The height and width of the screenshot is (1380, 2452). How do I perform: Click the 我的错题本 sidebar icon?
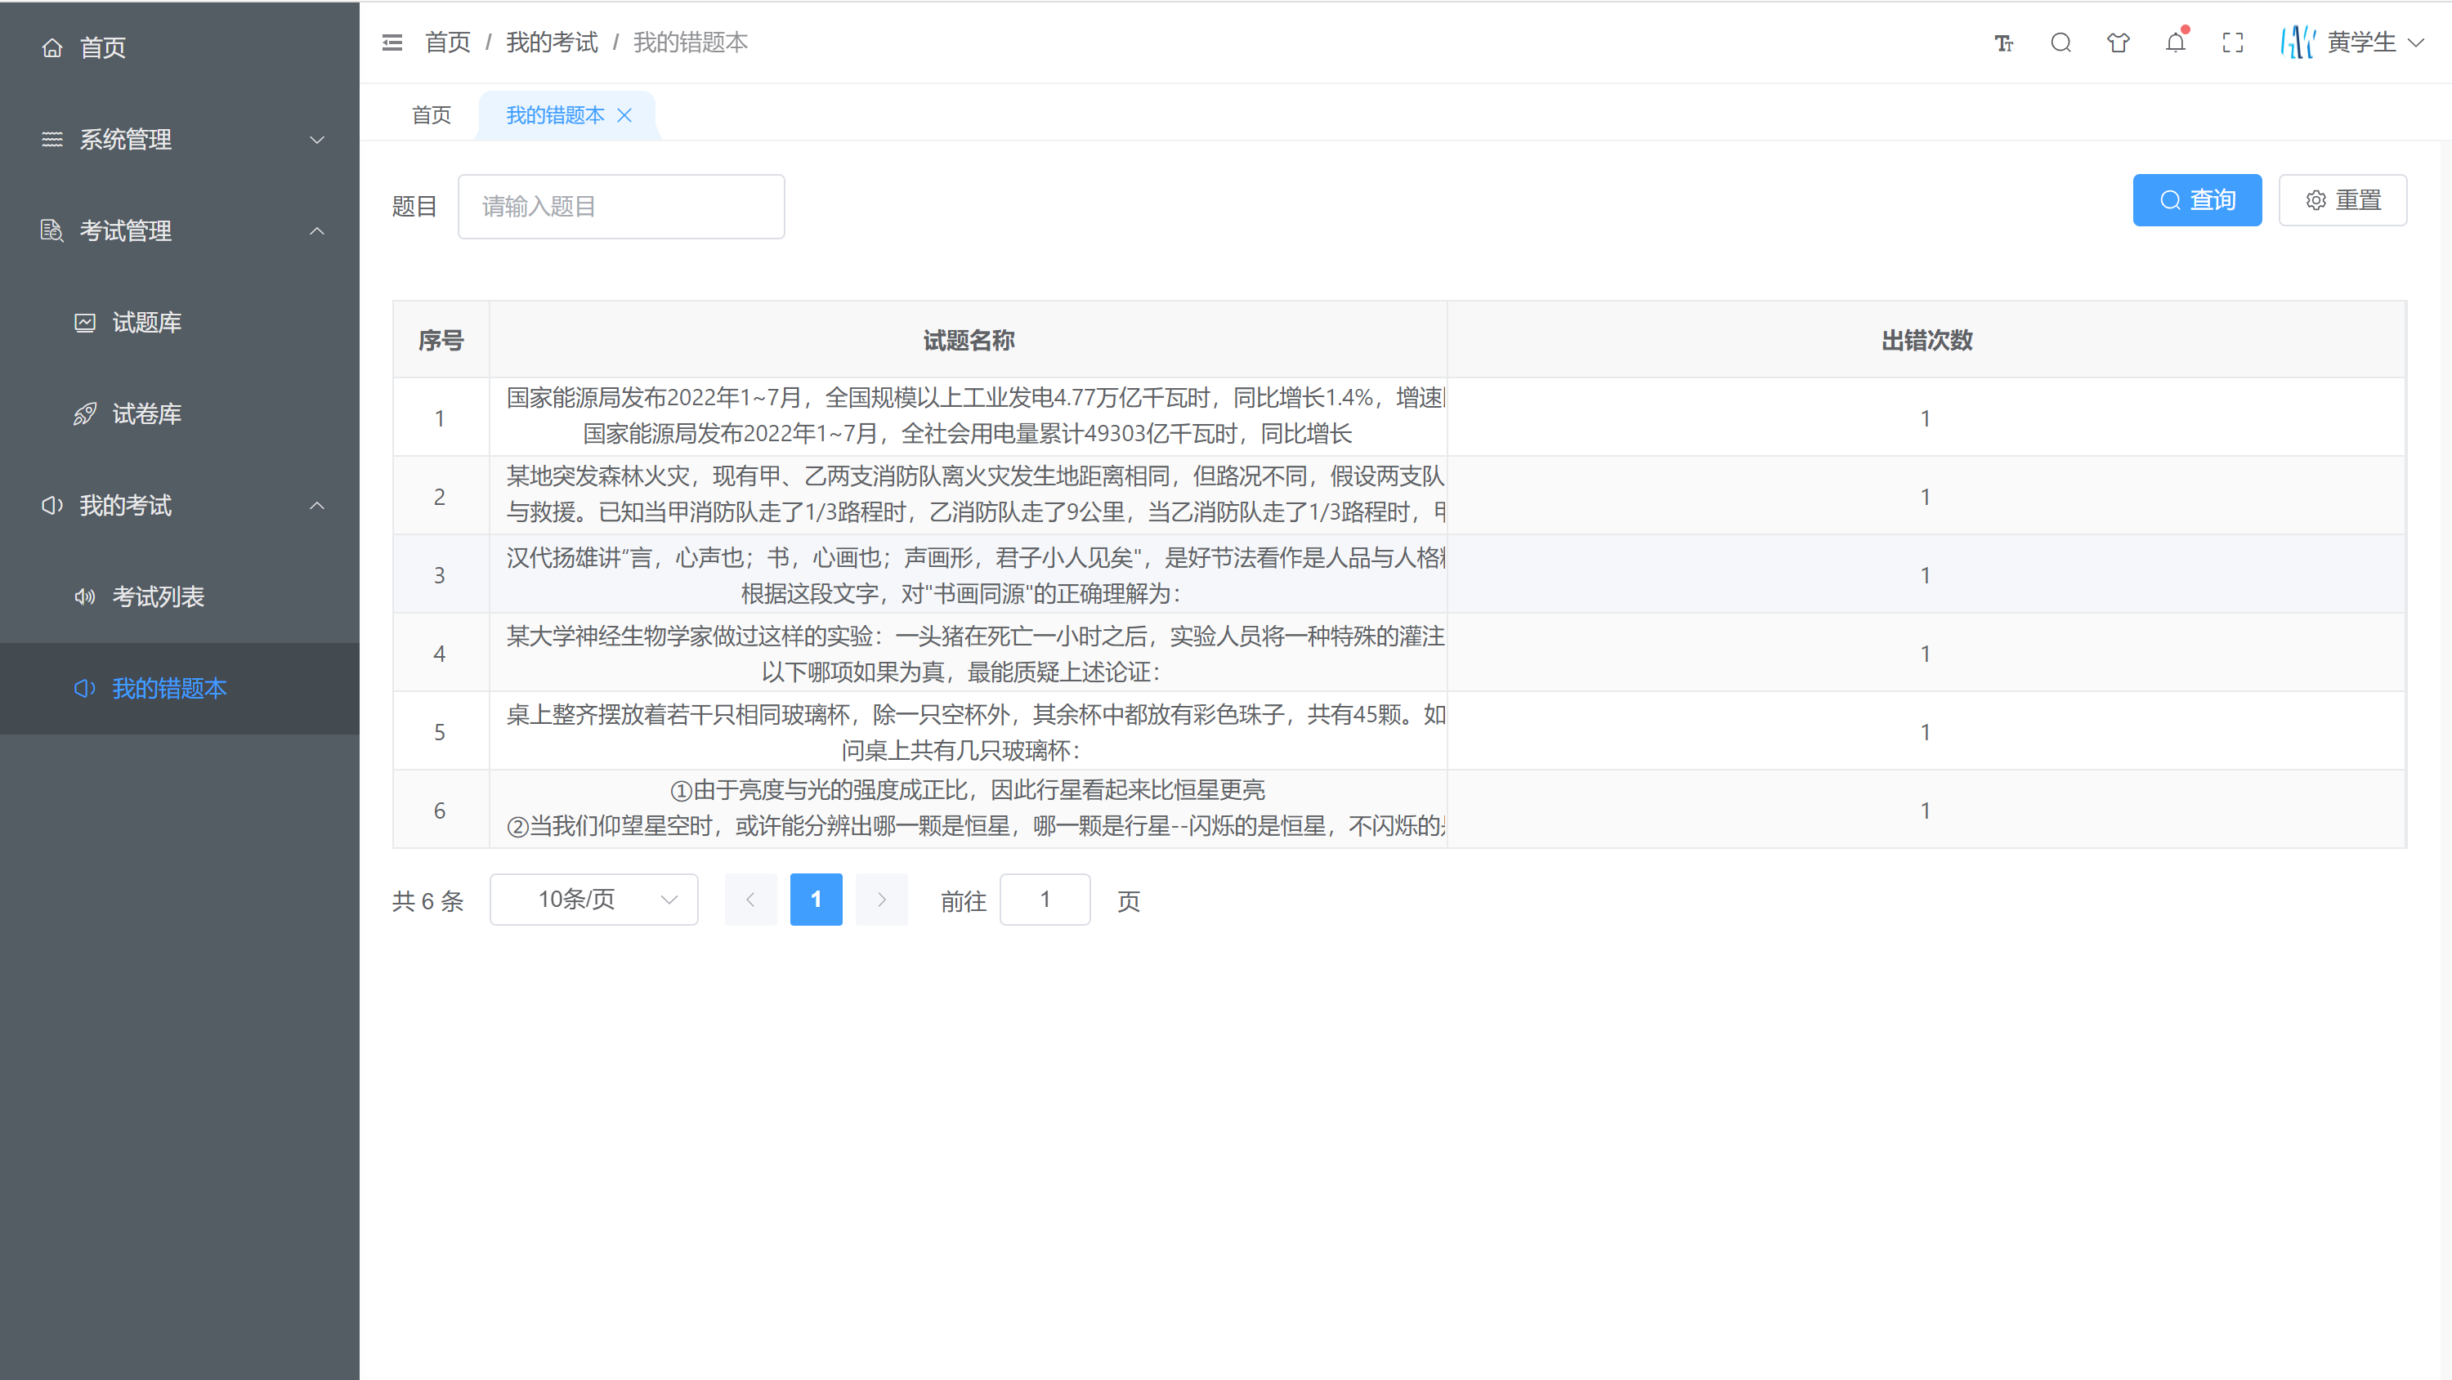[86, 688]
